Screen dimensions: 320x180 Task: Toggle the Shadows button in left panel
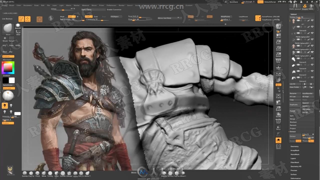pos(8,56)
